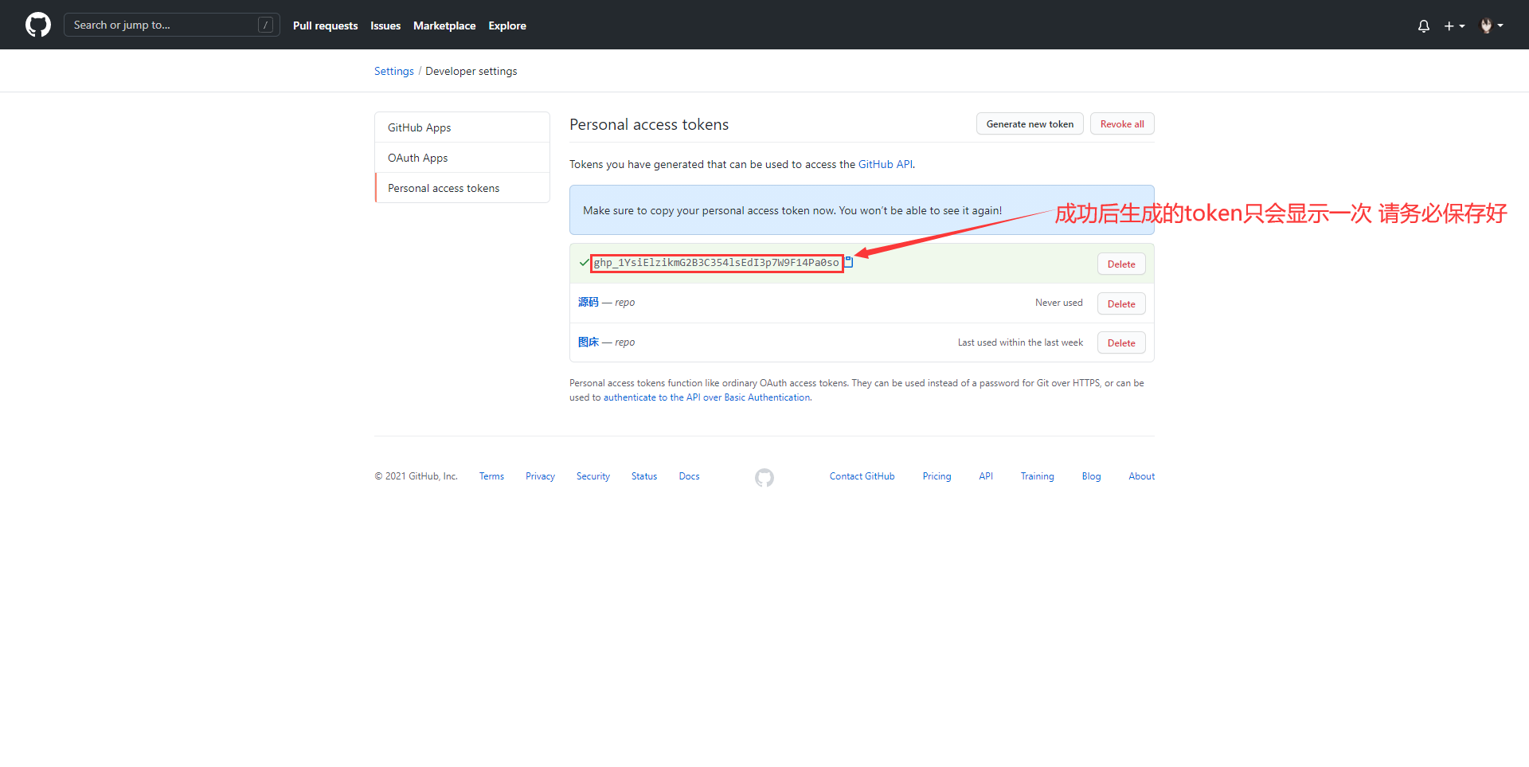1529x767 pixels.
Task: Select OAuth Apps in the sidebar
Action: click(462, 158)
